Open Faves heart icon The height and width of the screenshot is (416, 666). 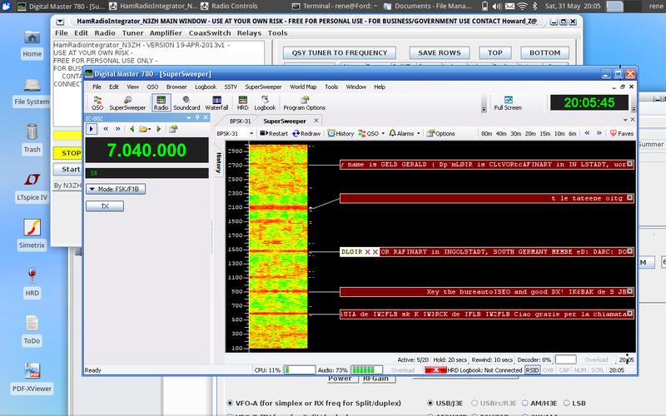[x=622, y=133]
